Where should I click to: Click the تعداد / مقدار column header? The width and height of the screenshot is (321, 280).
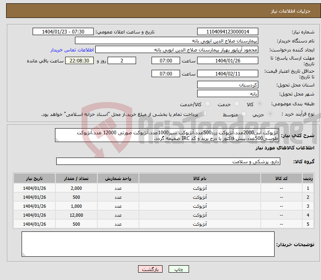coord(76,179)
